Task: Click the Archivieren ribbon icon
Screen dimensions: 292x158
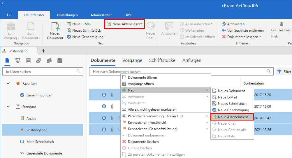Action: click(224, 24)
